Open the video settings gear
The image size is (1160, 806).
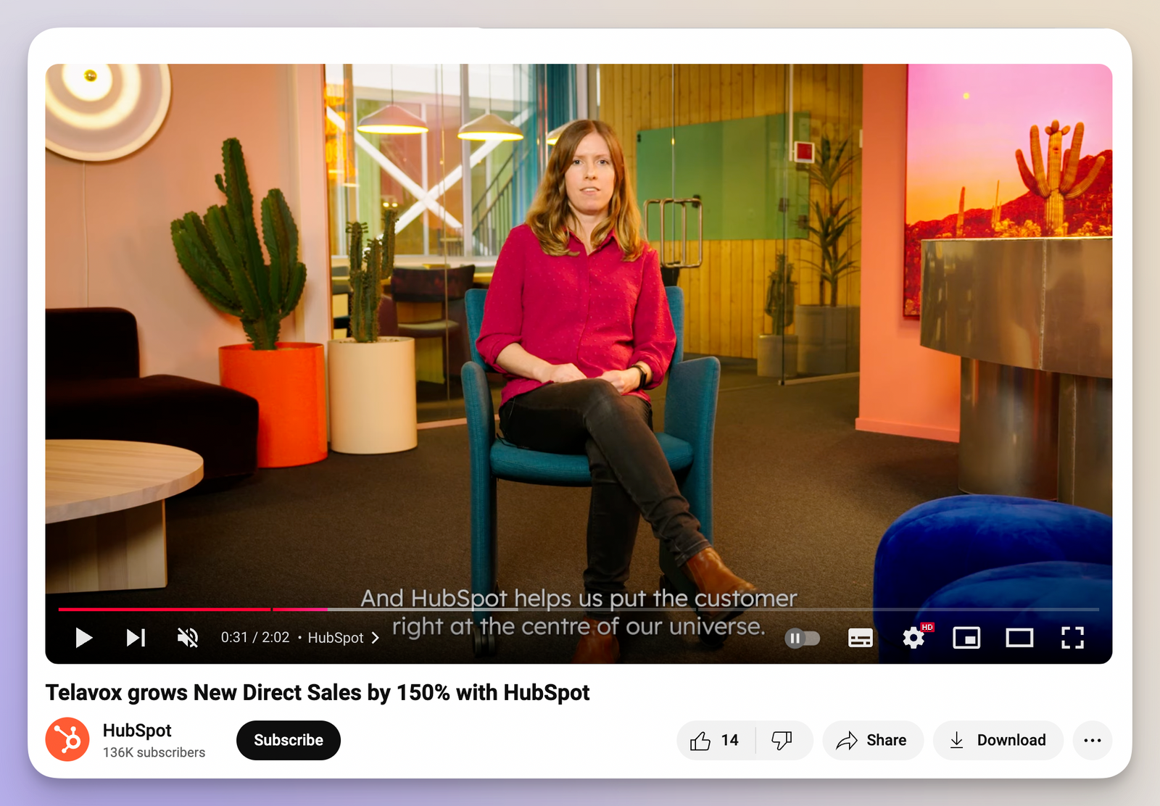[x=913, y=638]
